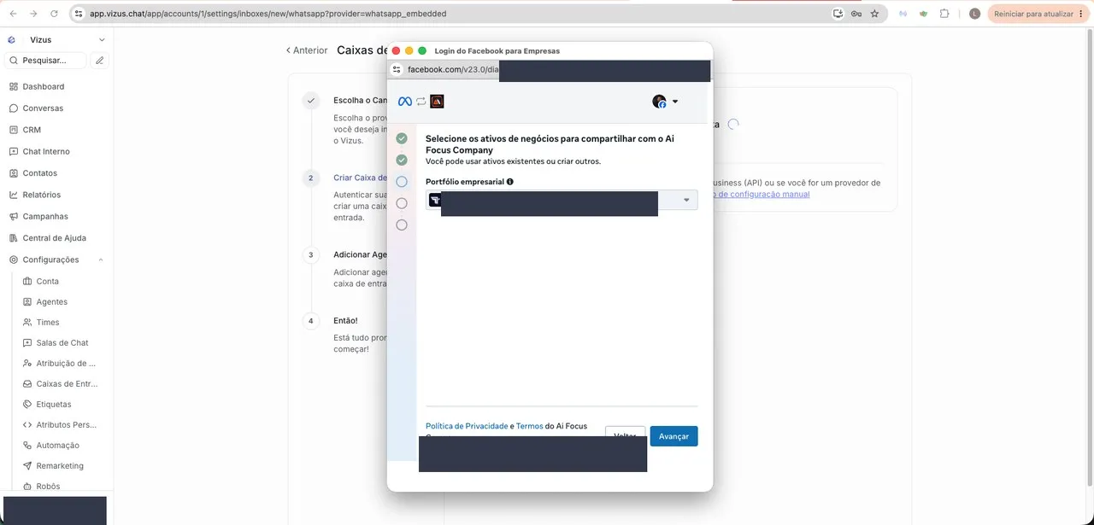Open Agentes settings menu item
This screenshot has height=525, width=1094.
[52, 302]
